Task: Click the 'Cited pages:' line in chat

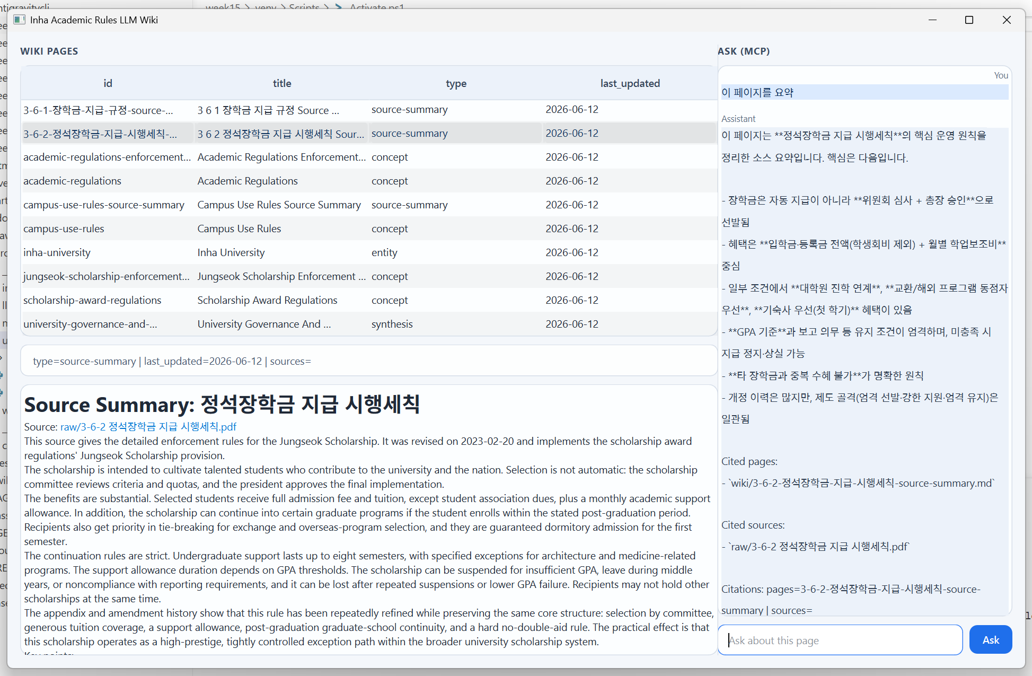Action: click(749, 462)
